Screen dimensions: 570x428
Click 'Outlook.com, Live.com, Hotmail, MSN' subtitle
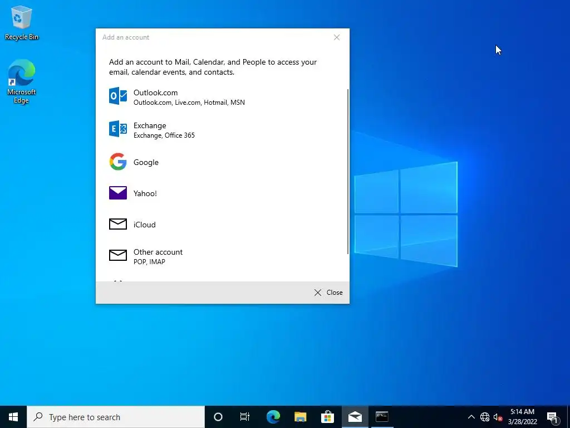coord(189,103)
